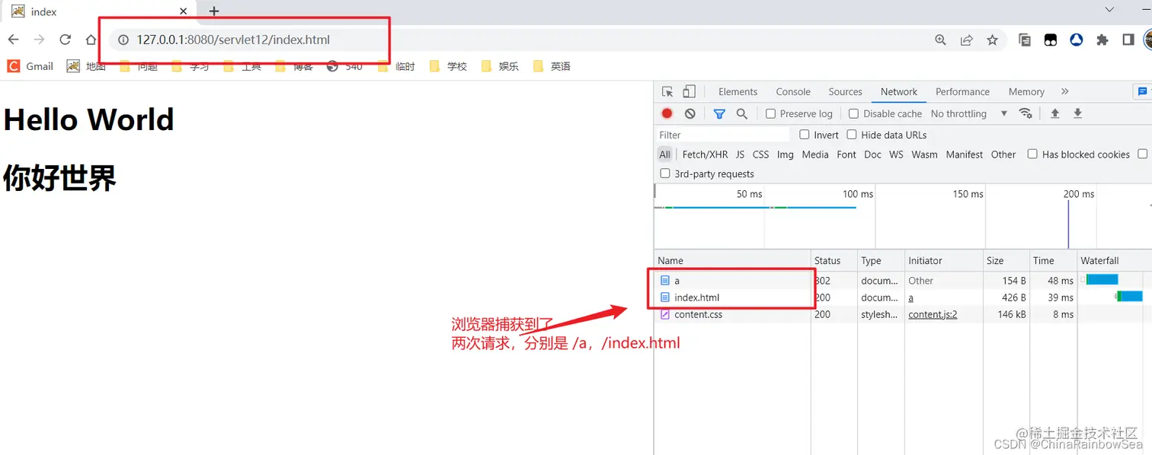Filter requests by Img
Viewport: 1152px width, 455px height.
click(x=786, y=154)
